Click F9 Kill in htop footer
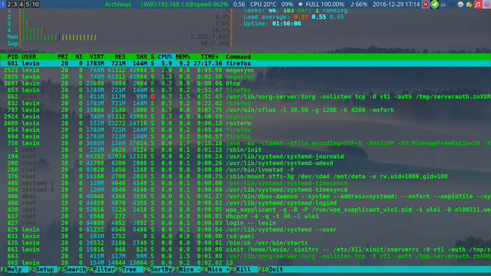The image size is (491, 276). [x=243, y=269]
